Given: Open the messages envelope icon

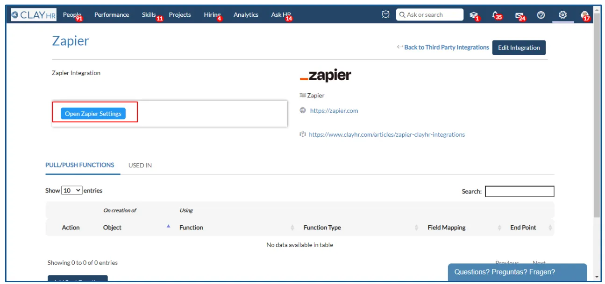Looking at the screenshot, I should [520, 15].
